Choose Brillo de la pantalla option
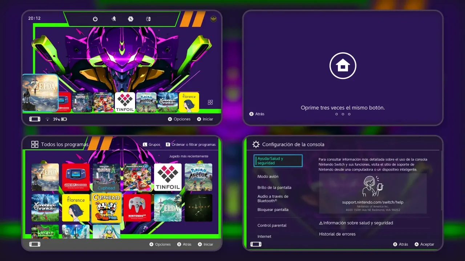Screen dimensions: 465x261 pos(274,187)
